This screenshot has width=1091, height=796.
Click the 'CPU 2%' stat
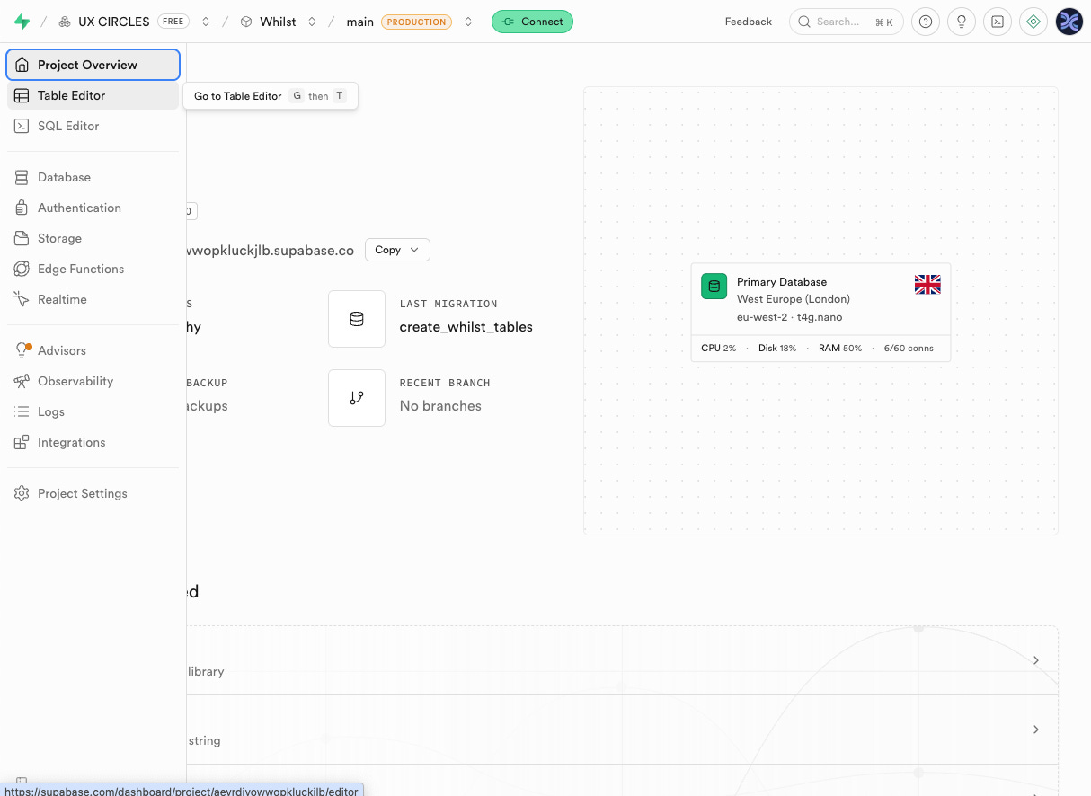(x=718, y=348)
